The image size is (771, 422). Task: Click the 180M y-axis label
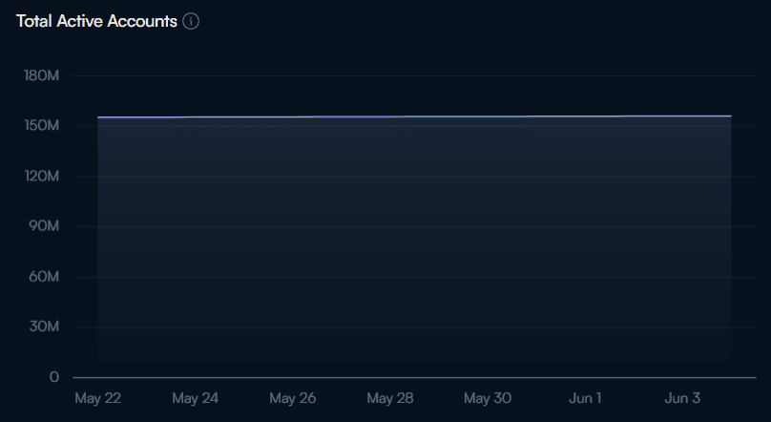(x=41, y=75)
